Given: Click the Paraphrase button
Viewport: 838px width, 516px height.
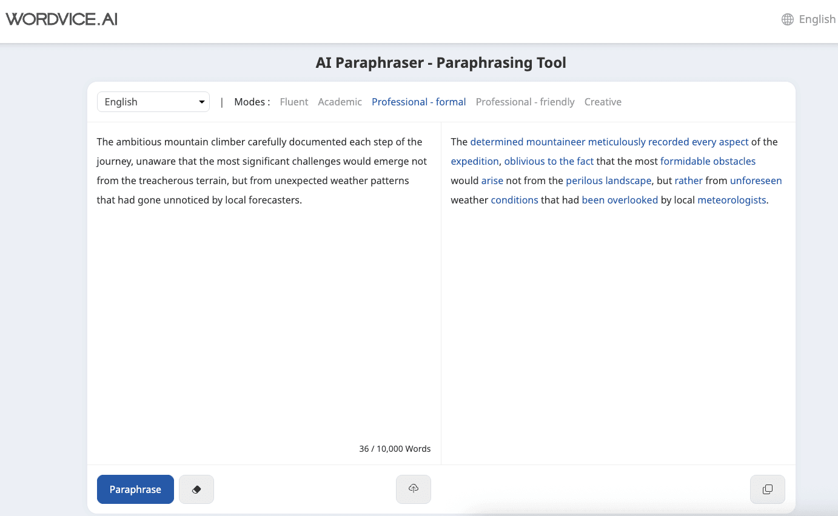Looking at the screenshot, I should point(135,489).
